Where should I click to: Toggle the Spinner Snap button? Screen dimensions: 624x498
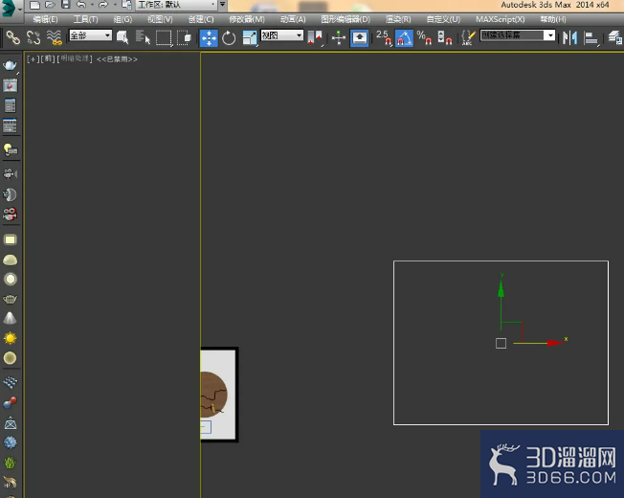click(x=445, y=38)
